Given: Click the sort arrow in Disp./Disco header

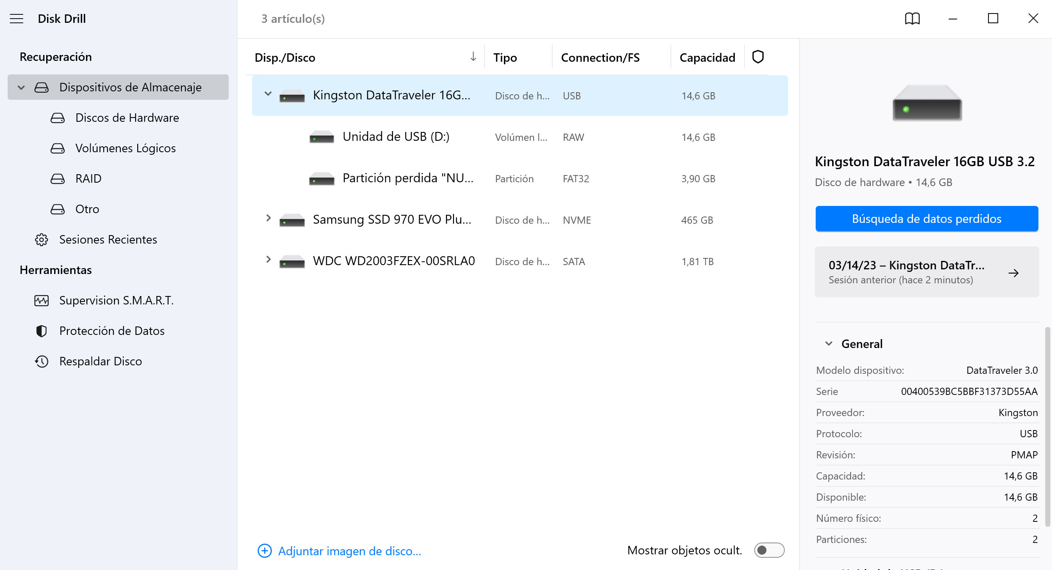Looking at the screenshot, I should pos(473,57).
